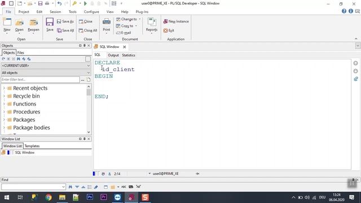The image size is (361, 203).
Task: Open the Project ribbon tab
Action: point(24,12)
